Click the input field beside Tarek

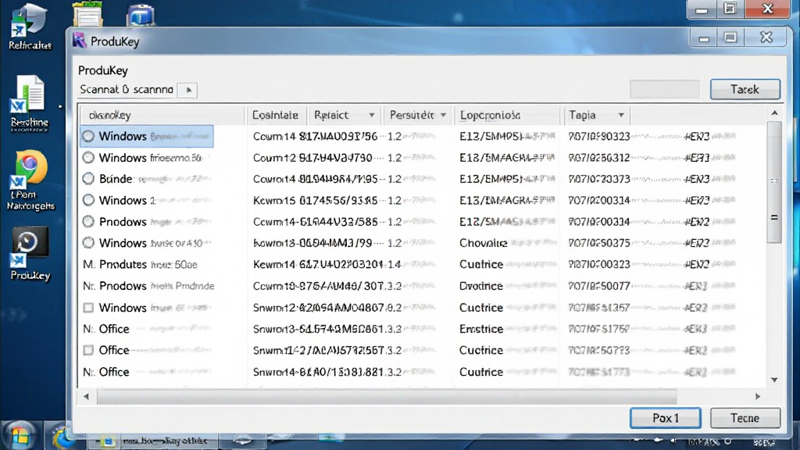coord(664,89)
